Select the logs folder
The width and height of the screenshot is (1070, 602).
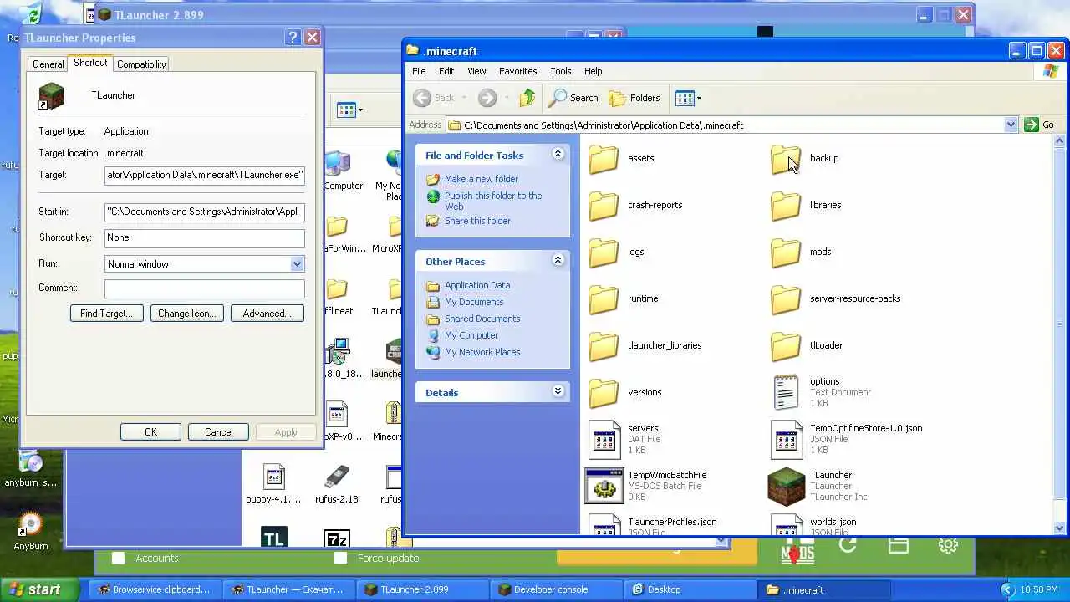pyautogui.click(x=616, y=252)
